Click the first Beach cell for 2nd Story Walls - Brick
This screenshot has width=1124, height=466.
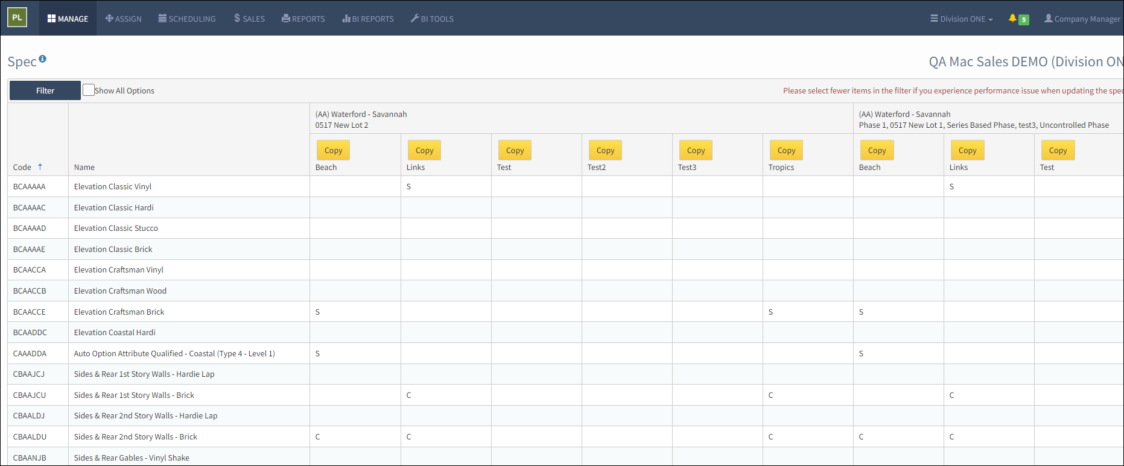pos(355,436)
